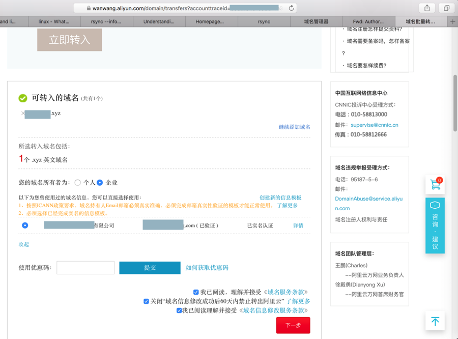Open the 详情 link for the template
This screenshot has height=339, width=458.
pos(298,225)
